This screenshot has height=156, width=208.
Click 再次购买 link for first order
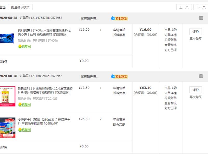tap(196, 39)
